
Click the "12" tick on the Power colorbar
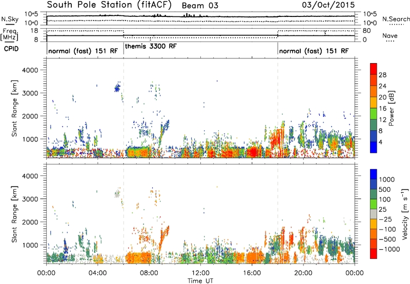[382, 119]
